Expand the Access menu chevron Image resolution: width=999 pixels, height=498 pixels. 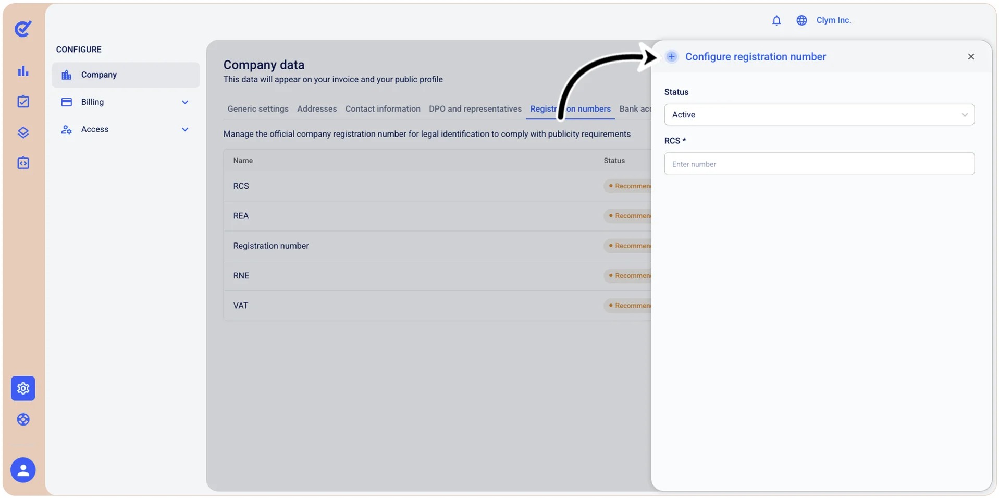(185, 129)
